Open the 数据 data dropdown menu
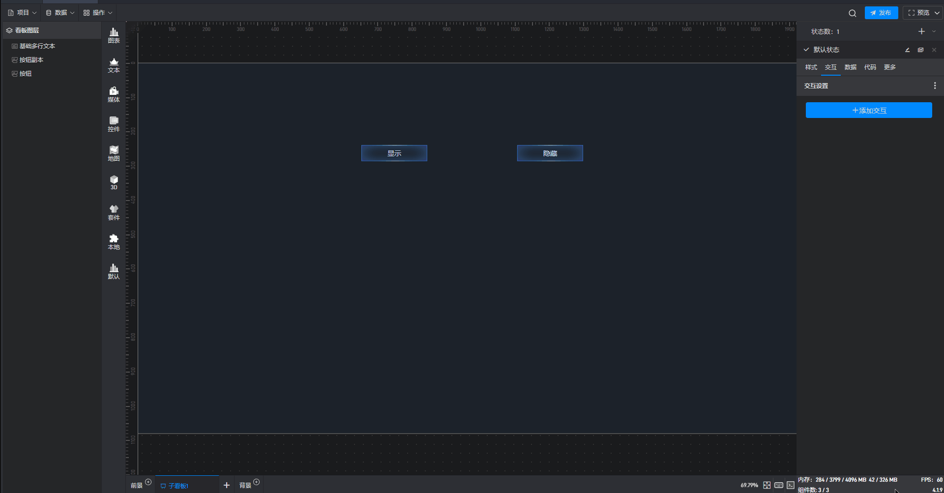This screenshot has width=944, height=493. tap(60, 13)
